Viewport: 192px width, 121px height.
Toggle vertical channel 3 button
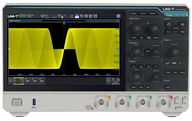(x=148, y=66)
